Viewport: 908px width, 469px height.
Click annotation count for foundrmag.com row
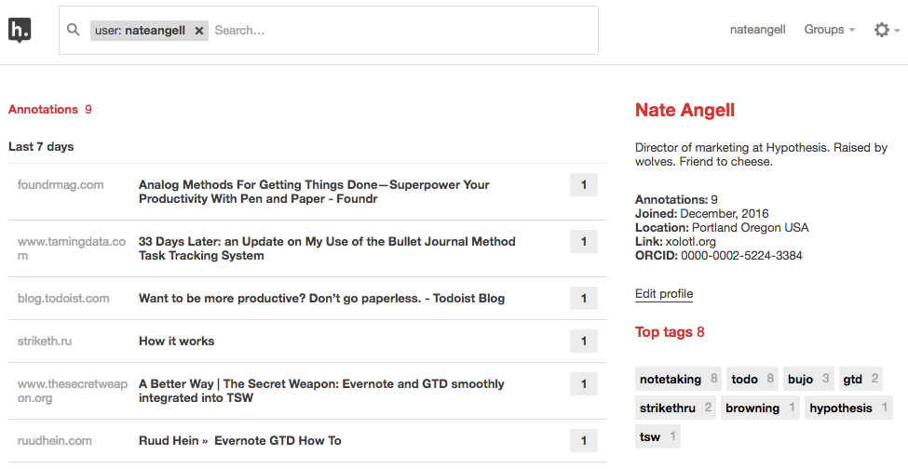click(x=584, y=185)
